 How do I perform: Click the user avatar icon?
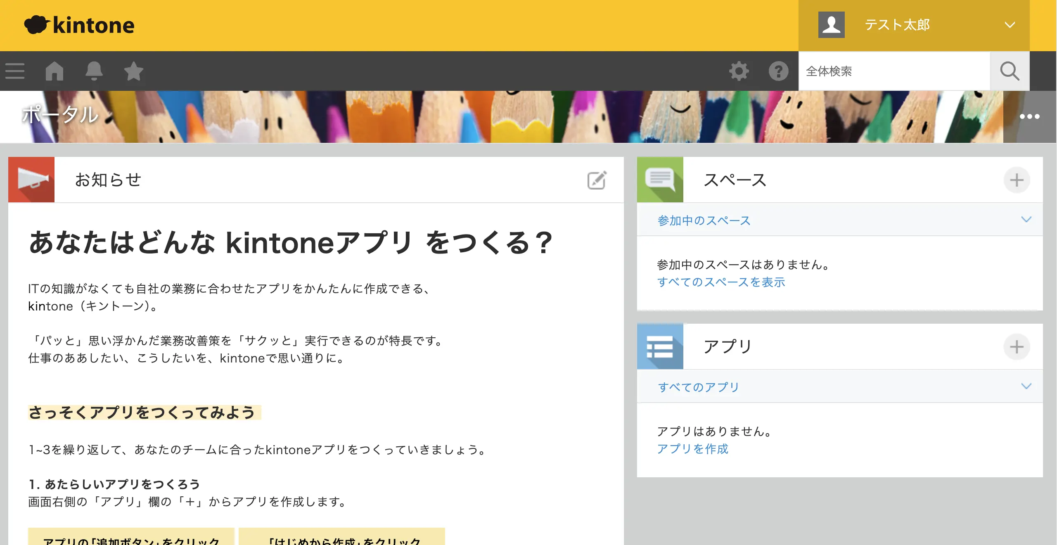pos(831,25)
